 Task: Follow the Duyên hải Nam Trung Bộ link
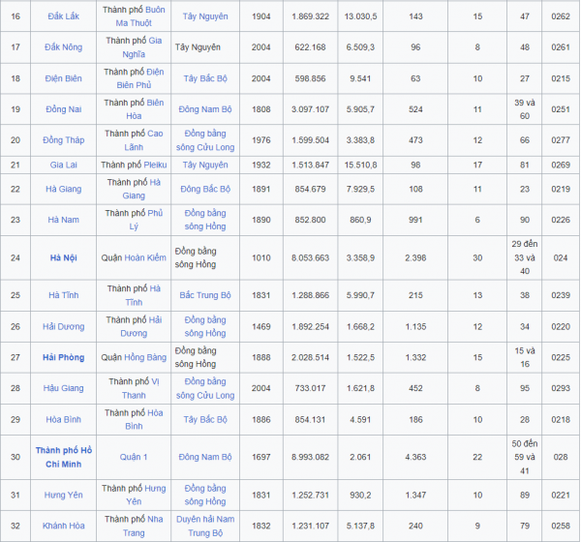point(205,526)
